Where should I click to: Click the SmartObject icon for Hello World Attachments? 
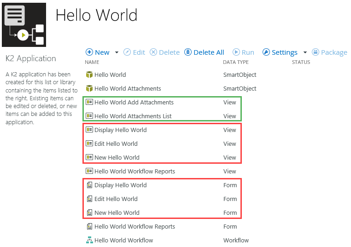[x=89, y=88]
